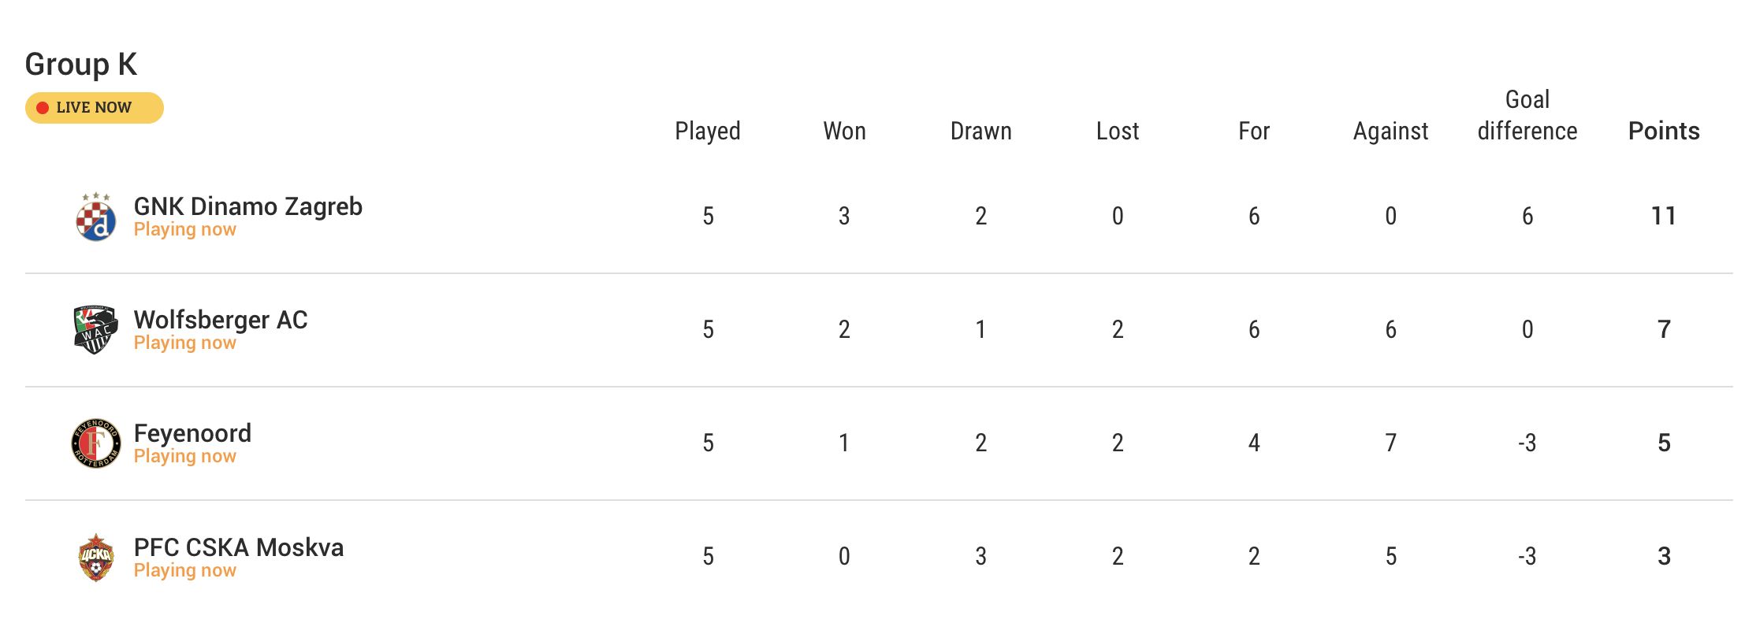1745x634 pixels.
Task: Open the GNK Dinamo Zagreb team link
Action: click(x=247, y=206)
